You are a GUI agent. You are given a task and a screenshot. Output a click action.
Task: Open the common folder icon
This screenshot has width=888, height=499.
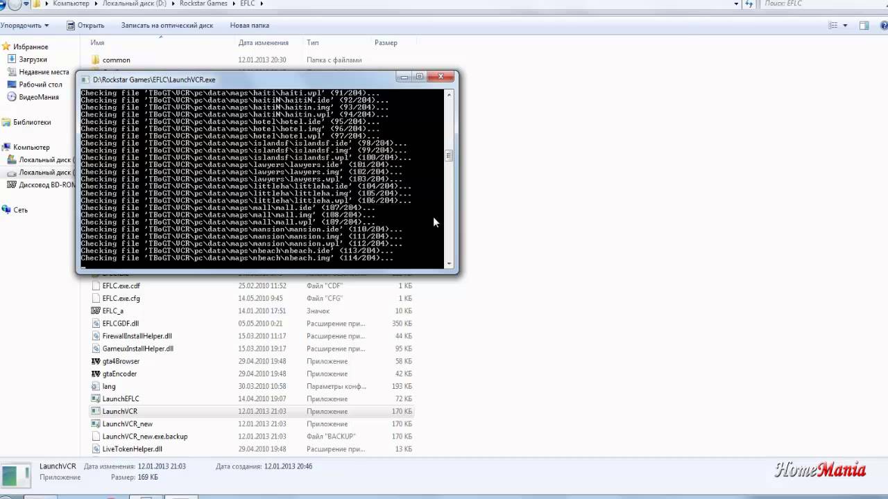pos(96,60)
